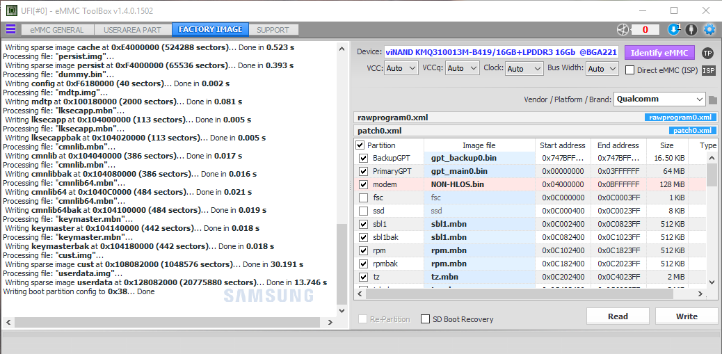
Task: Click the 128 MiB size cell
Action: click(667, 184)
